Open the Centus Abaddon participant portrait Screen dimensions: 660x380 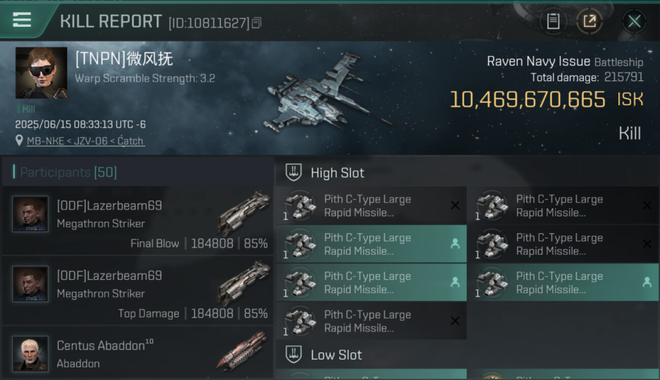(30, 354)
